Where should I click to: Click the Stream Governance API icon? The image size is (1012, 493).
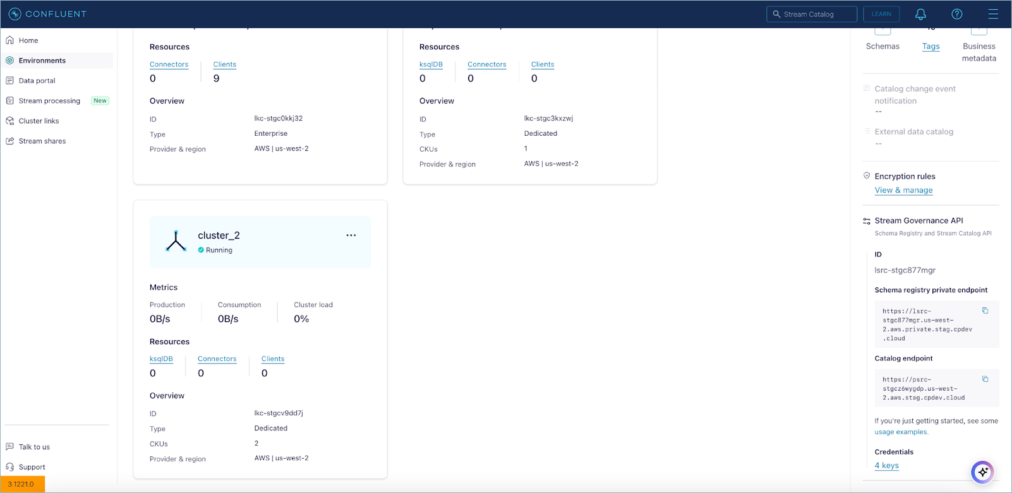[867, 221]
